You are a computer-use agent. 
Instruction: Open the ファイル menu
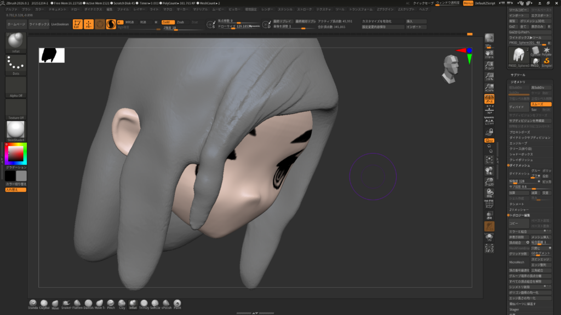(123, 9)
